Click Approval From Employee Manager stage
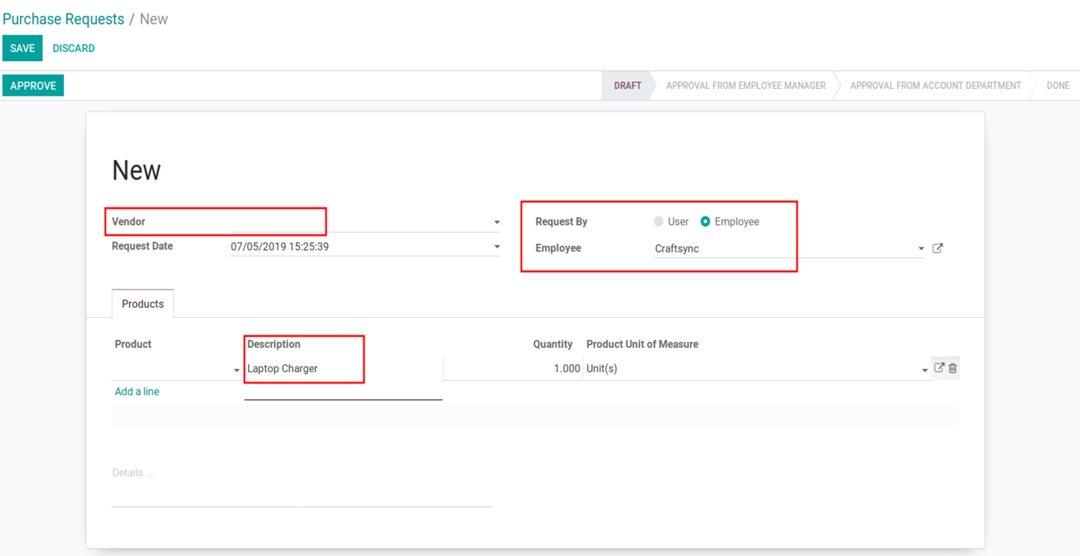The width and height of the screenshot is (1080, 556). click(745, 86)
